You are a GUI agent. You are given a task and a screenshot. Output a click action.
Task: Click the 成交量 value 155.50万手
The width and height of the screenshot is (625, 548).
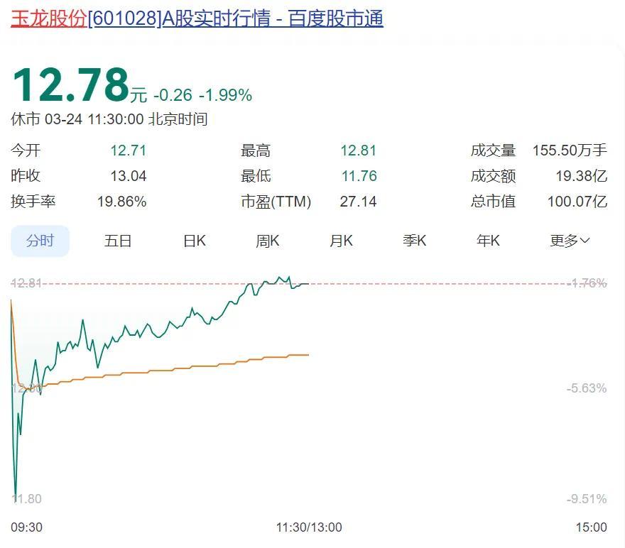click(x=570, y=150)
